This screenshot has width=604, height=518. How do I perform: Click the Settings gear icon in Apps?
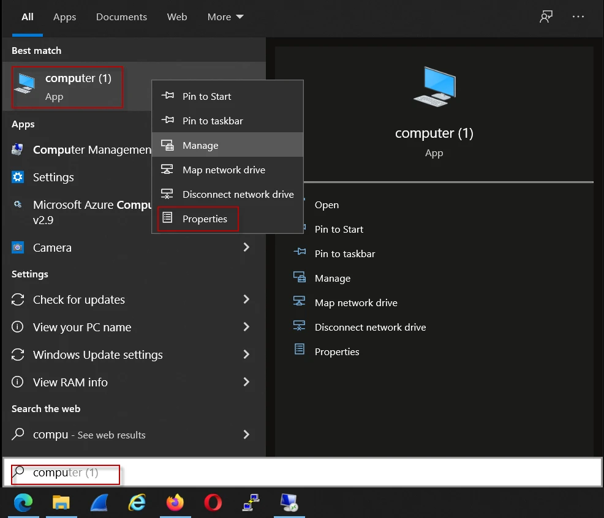pos(17,177)
